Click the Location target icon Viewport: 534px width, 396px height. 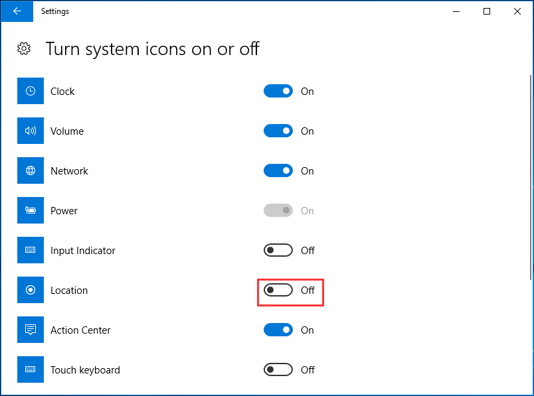tap(30, 290)
